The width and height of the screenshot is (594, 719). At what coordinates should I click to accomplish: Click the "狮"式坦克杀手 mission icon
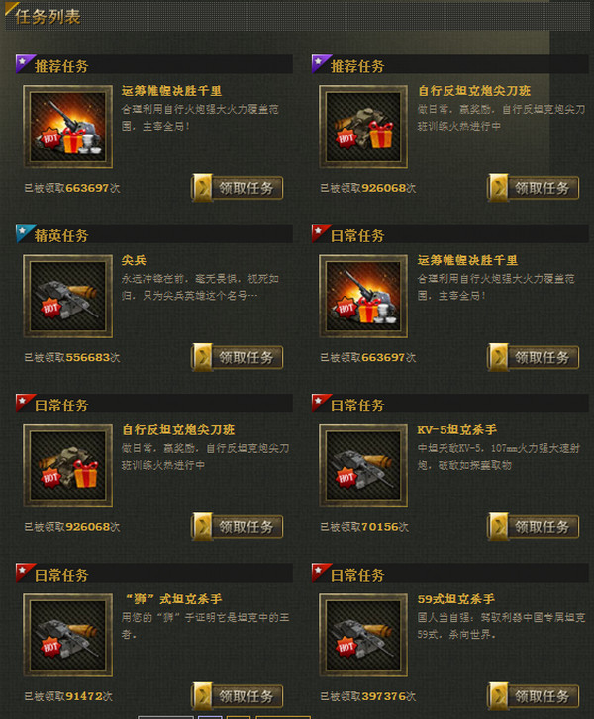click(68, 635)
